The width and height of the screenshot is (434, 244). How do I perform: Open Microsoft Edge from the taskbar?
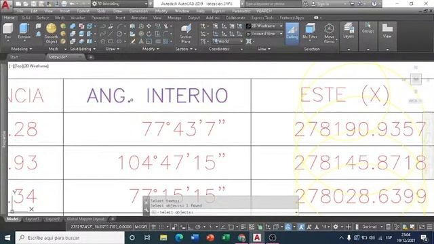[179, 238]
